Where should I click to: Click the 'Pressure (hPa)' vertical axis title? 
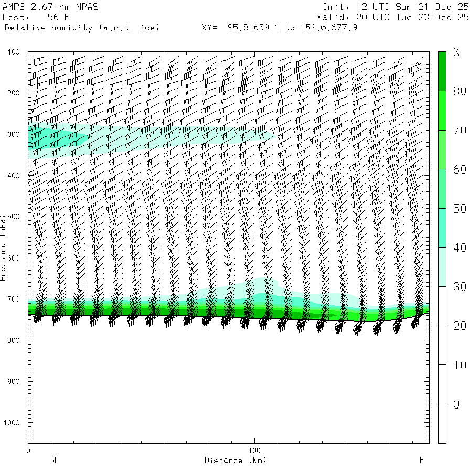click(x=3, y=248)
